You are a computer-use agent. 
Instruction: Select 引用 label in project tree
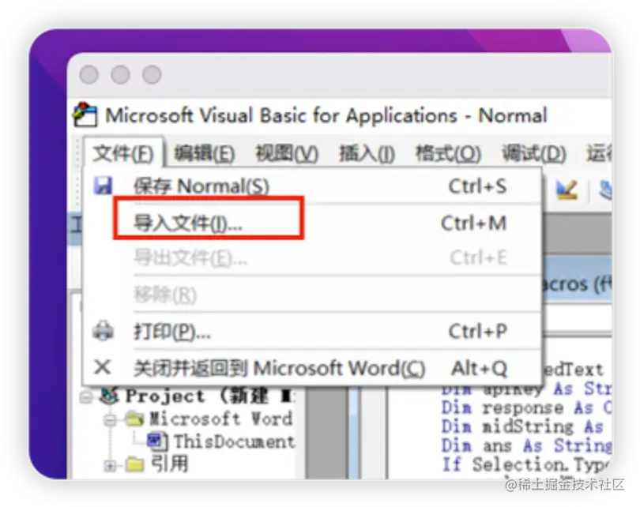pyautogui.click(x=170, y=464)
